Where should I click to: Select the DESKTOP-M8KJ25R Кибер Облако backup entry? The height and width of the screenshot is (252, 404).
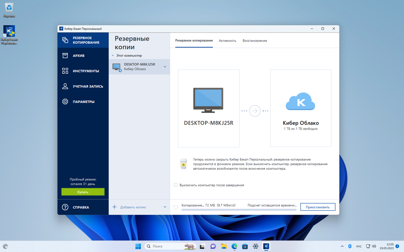point(139,67)
